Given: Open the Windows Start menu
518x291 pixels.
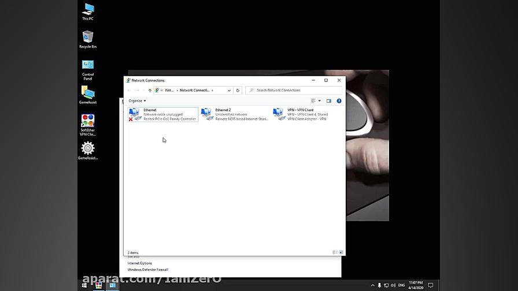Looking at the screenshot, I should click(x=84, y=285).
